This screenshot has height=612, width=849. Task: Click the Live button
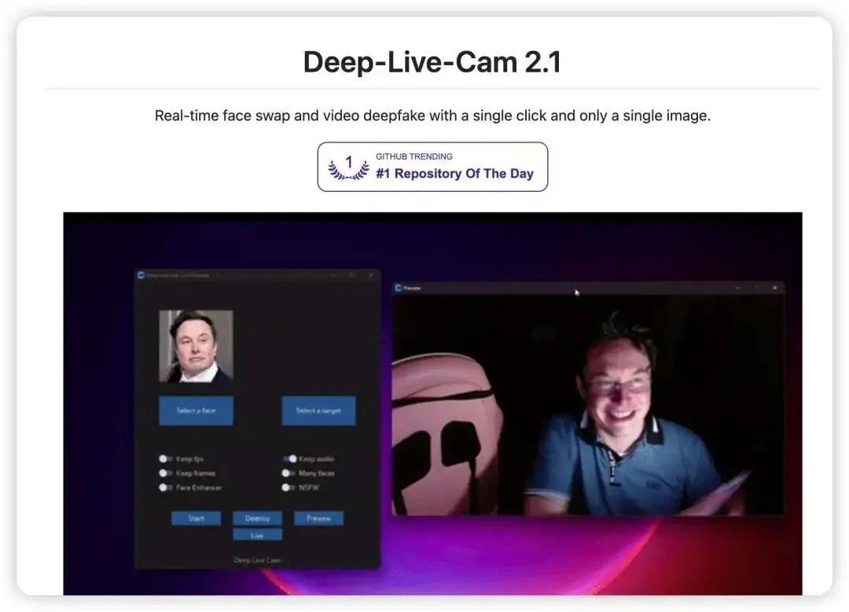click(x=257, y=535)
